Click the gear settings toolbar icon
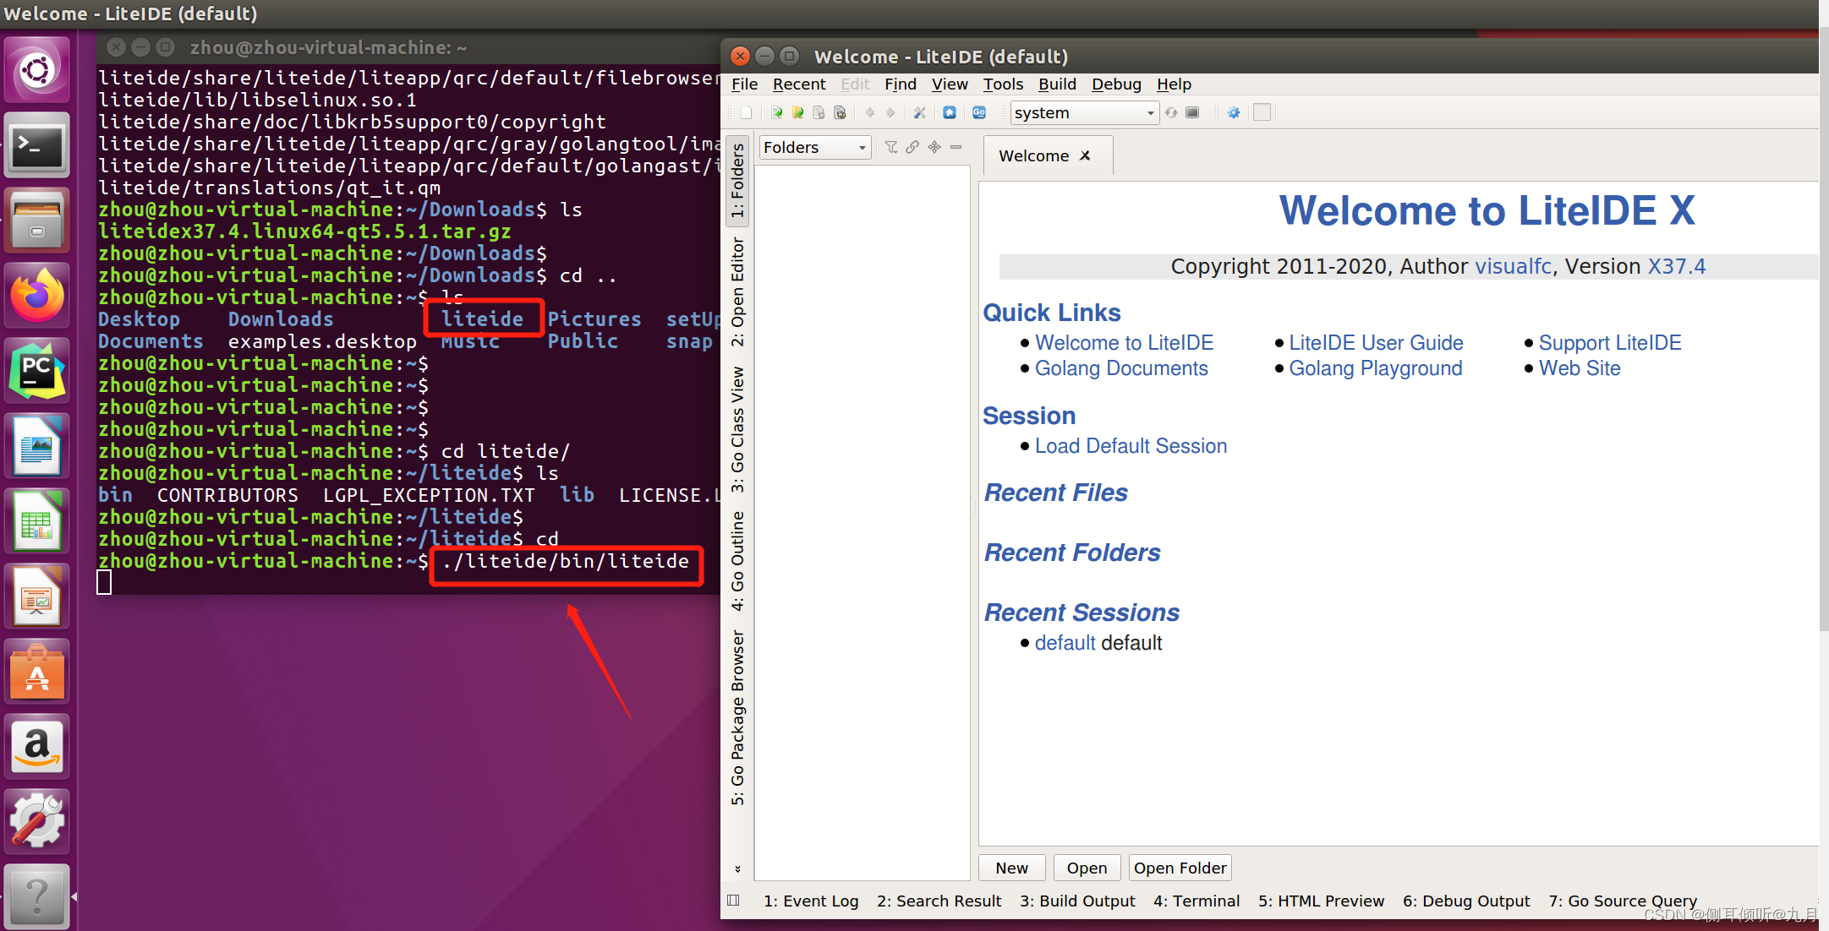Image resolution: width=1829 pixels, height=931 pixels. (1234, 112)
